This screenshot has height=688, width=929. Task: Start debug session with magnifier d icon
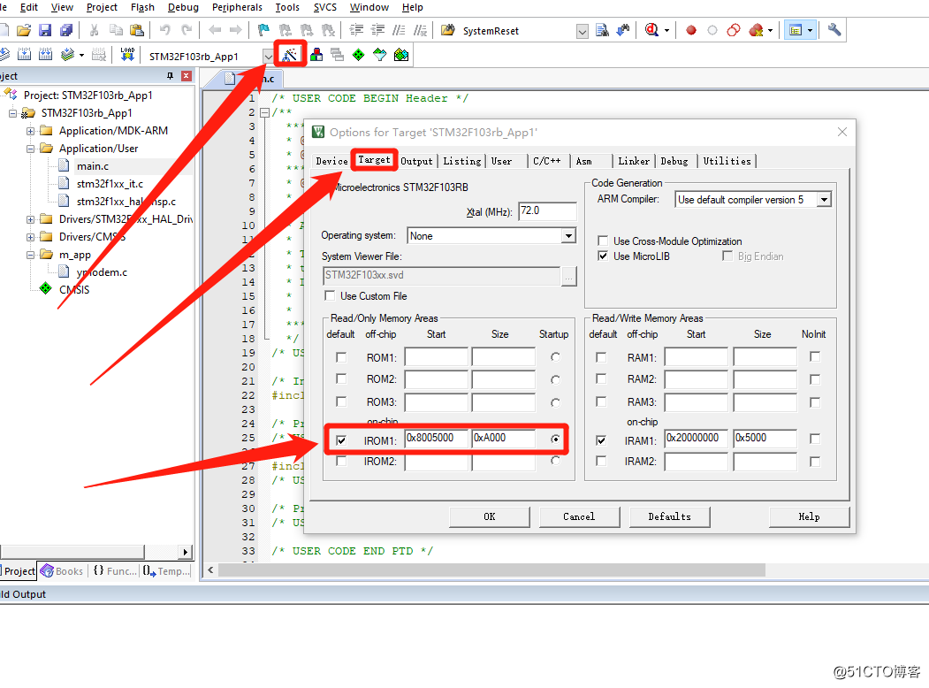point(651,30)
